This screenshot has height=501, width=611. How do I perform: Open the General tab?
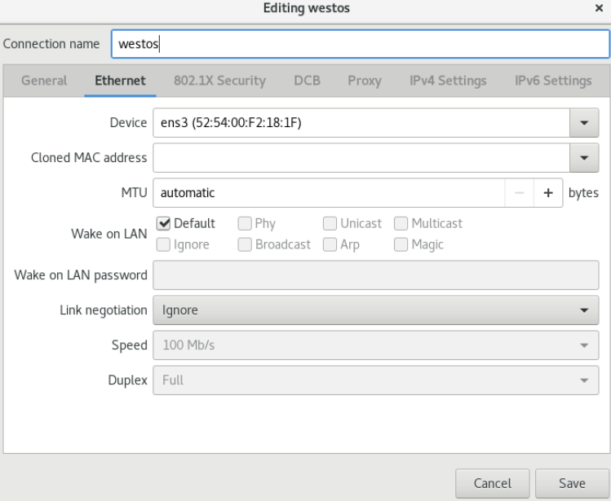pos(44,81)
